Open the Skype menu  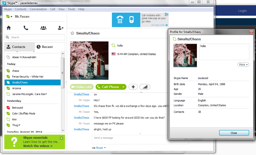tap(8, 9)
